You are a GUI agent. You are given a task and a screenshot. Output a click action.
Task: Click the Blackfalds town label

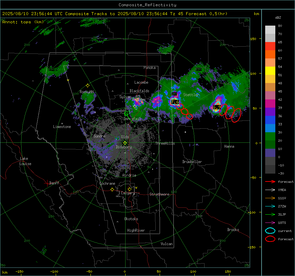pos(139,91)
